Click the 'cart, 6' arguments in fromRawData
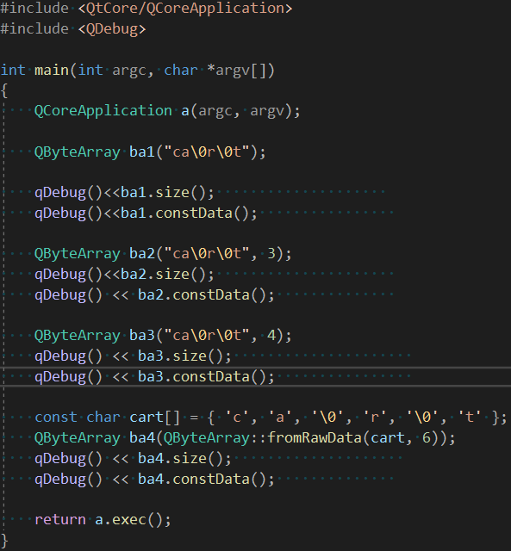 401,438
